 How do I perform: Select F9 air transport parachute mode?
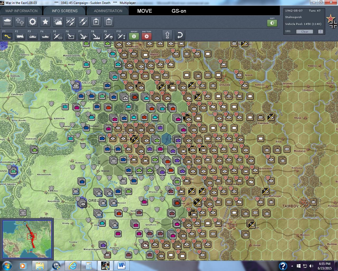[109, 36]
